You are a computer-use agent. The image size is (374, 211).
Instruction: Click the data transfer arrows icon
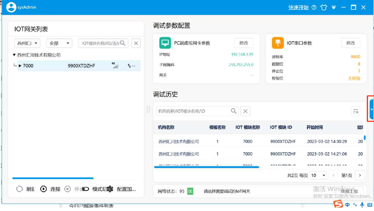tap(129, 66)
